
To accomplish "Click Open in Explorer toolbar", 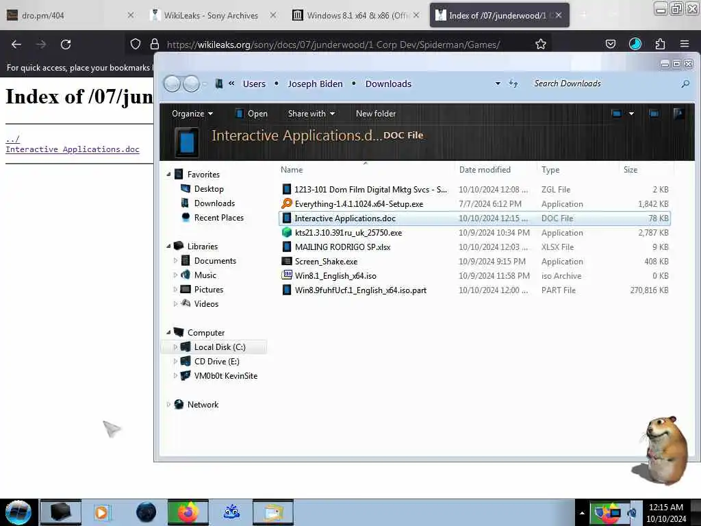I will point(252,114).
